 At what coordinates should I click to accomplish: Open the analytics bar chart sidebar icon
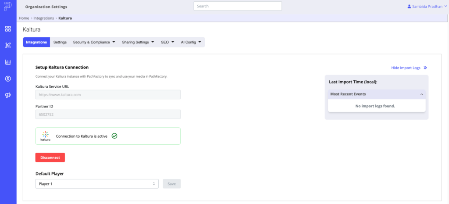pyautogui.click(x=8, y=62)
